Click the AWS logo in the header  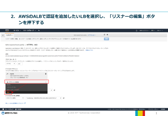(x=7, y=30)
